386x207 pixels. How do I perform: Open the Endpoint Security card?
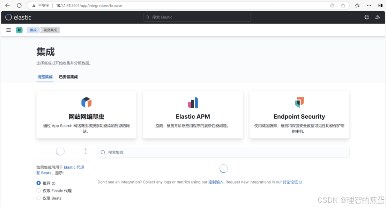[x=299, y=114]
